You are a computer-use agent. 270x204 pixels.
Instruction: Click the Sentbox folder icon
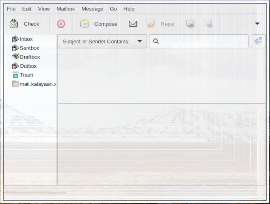point(15,48)
